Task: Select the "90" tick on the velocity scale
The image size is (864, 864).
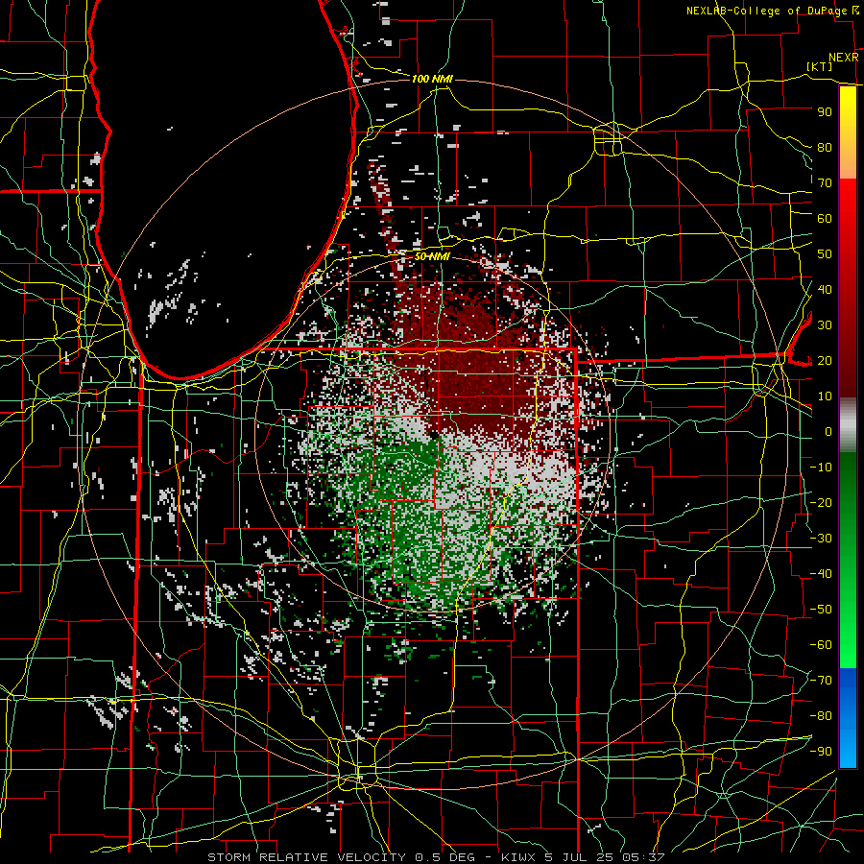Action: pyautogui.click(x=825, y=112)
